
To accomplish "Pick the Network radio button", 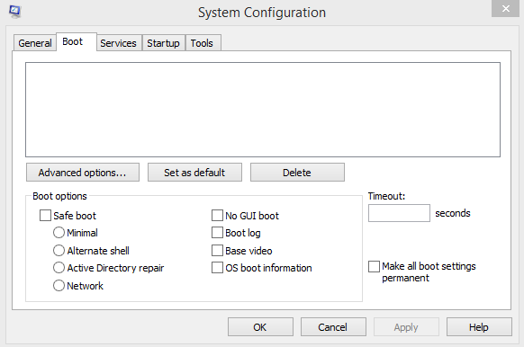I will coord(59,285).
